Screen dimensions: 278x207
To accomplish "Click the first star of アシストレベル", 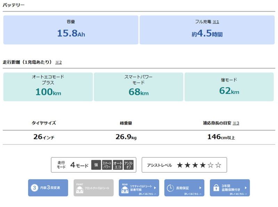I will click(x=180, y=165).
